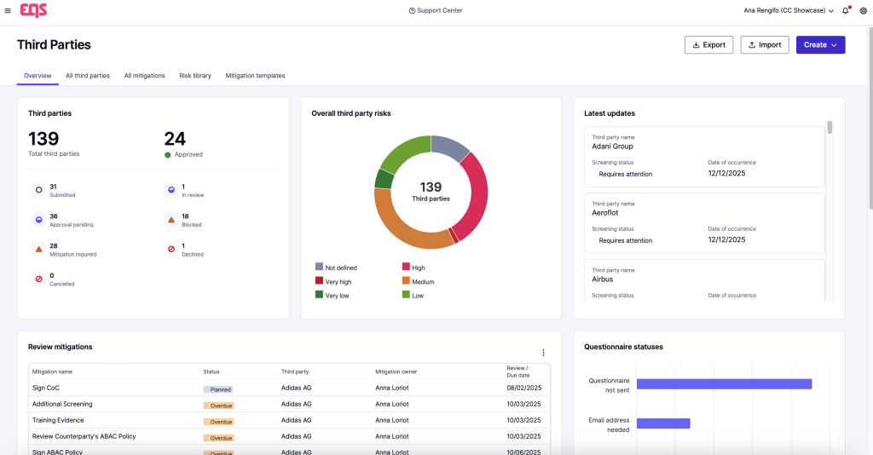Click the Mitigation required status icon
873x455 pixels.
pyautogui.click(x=38, y=250)
